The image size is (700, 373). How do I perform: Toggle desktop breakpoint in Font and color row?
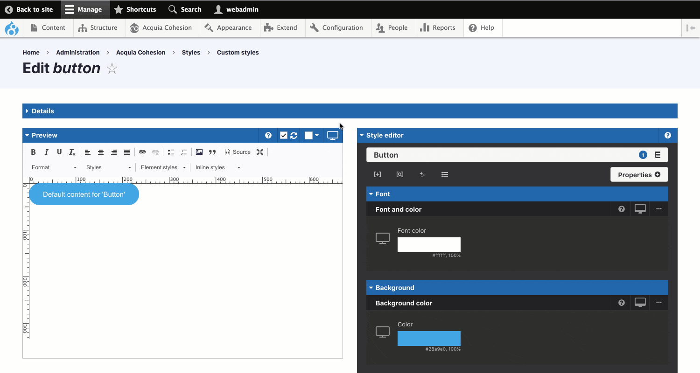coord(640,209)
